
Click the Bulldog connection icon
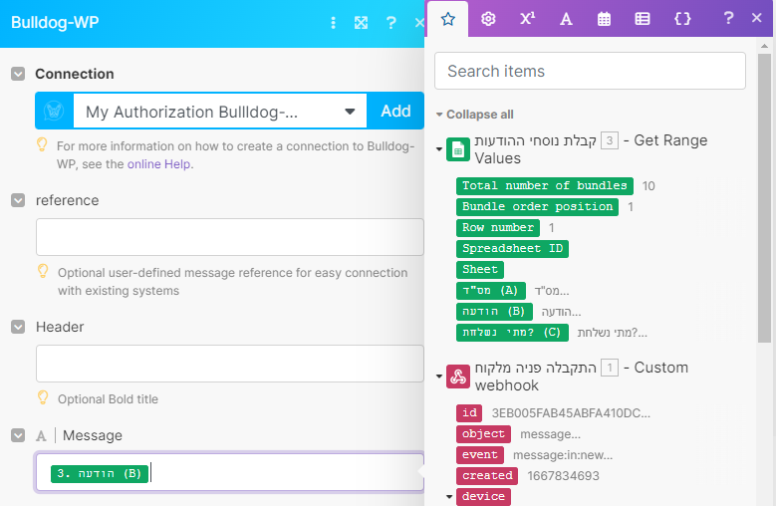pyautogui.click(x=54, y=111)
